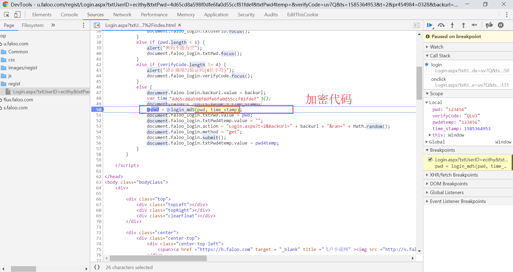Click the time_stamp value 1585364953

477,129
